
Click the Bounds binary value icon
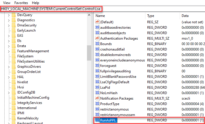point(97,44)
